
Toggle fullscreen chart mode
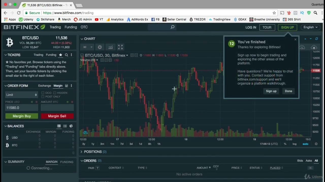tap(120, 47)
